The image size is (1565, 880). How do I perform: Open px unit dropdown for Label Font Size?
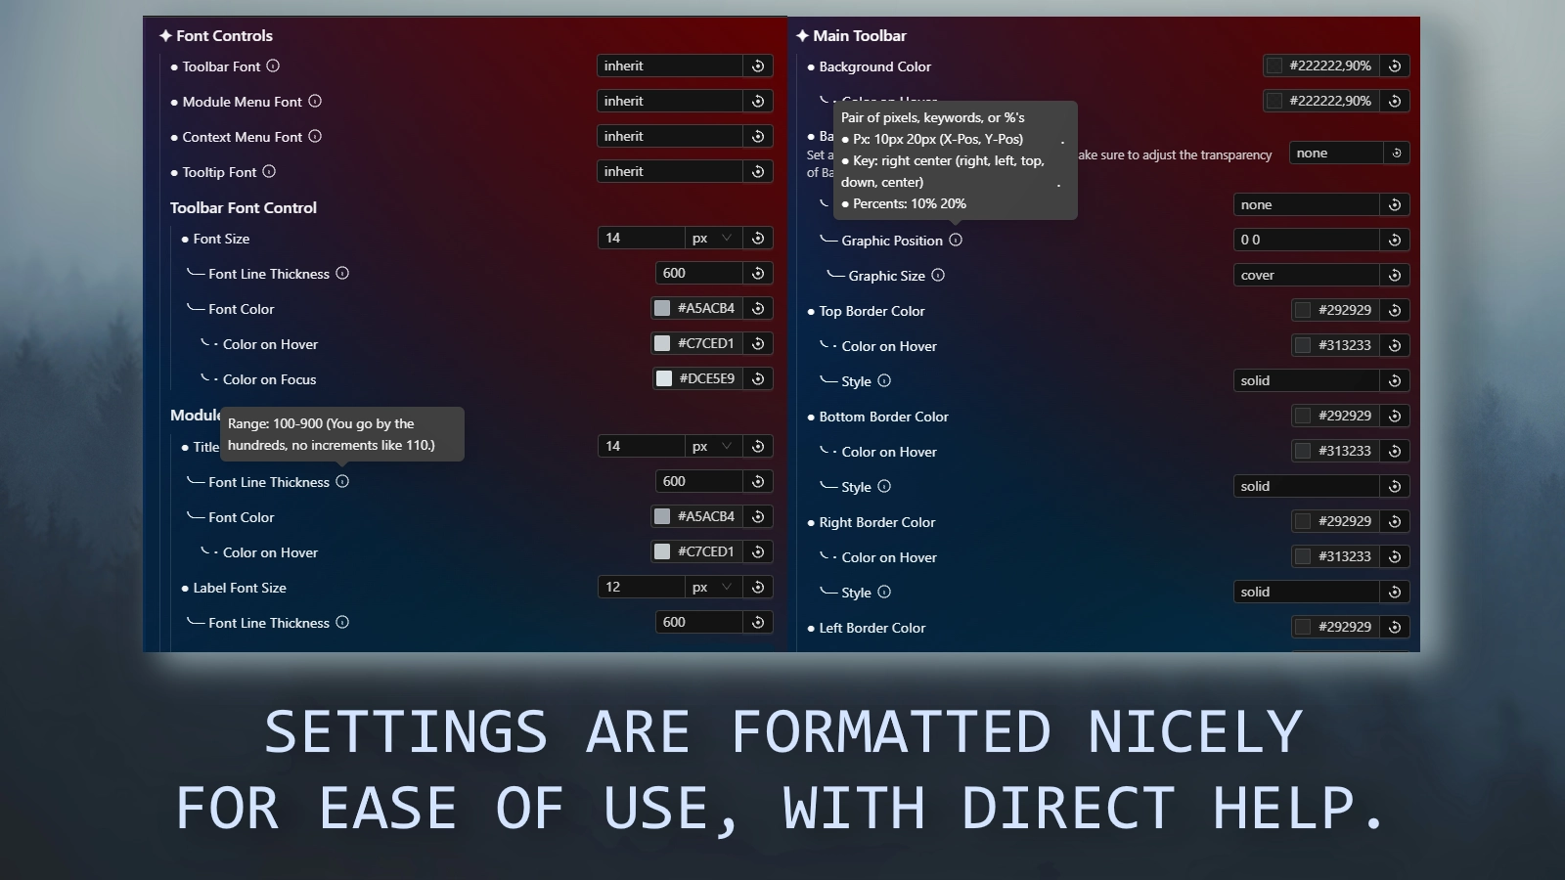tap(713, 588)
